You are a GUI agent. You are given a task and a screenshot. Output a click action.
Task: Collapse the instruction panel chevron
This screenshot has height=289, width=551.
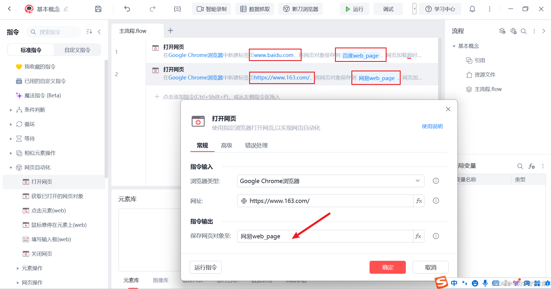[99, 32]
